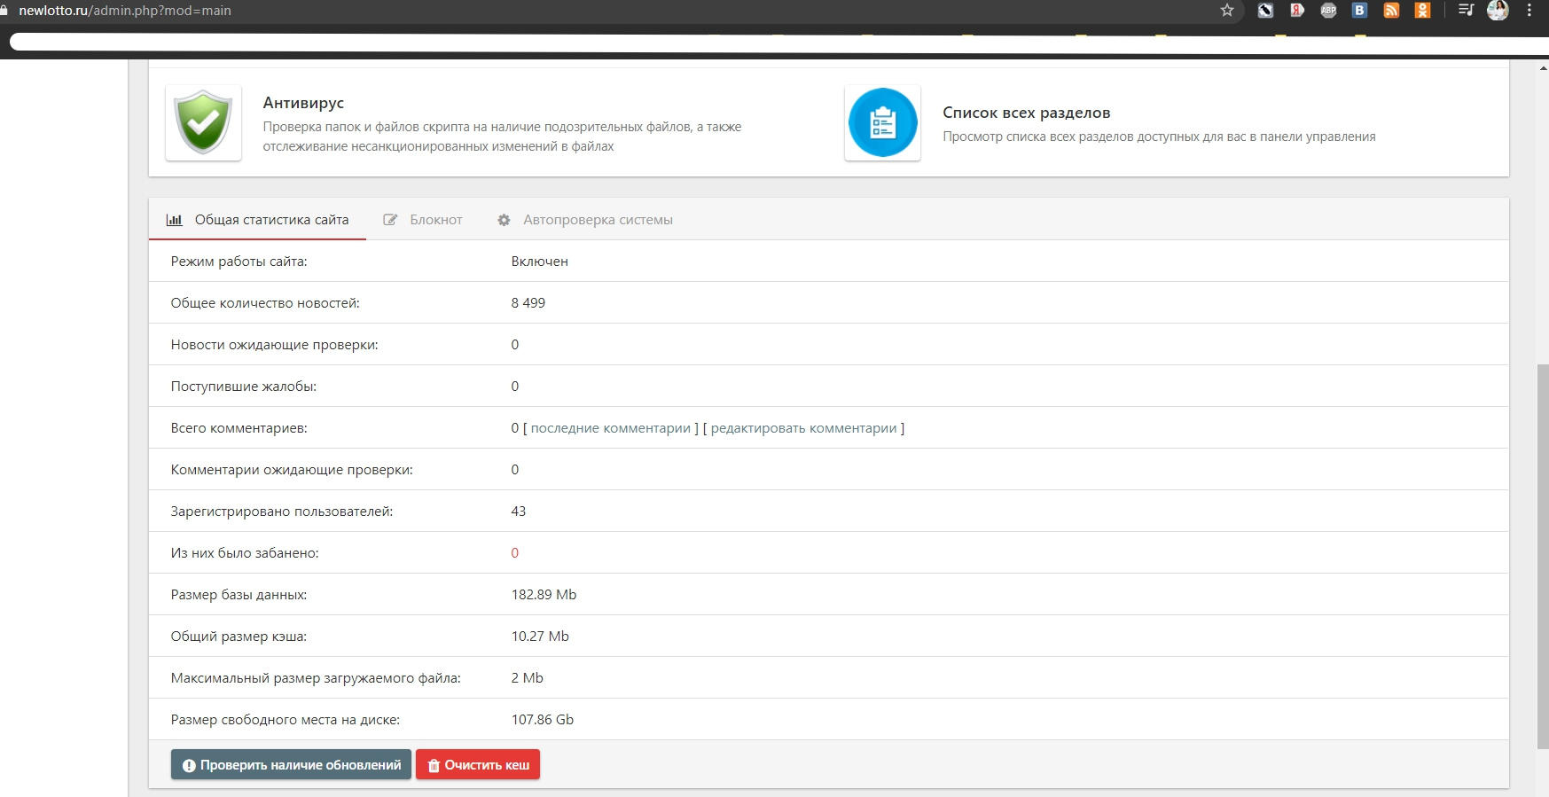Screen dimensions: 1549x797
Task: Open the media control playlist icon
Action: [x=1466, y=11]
